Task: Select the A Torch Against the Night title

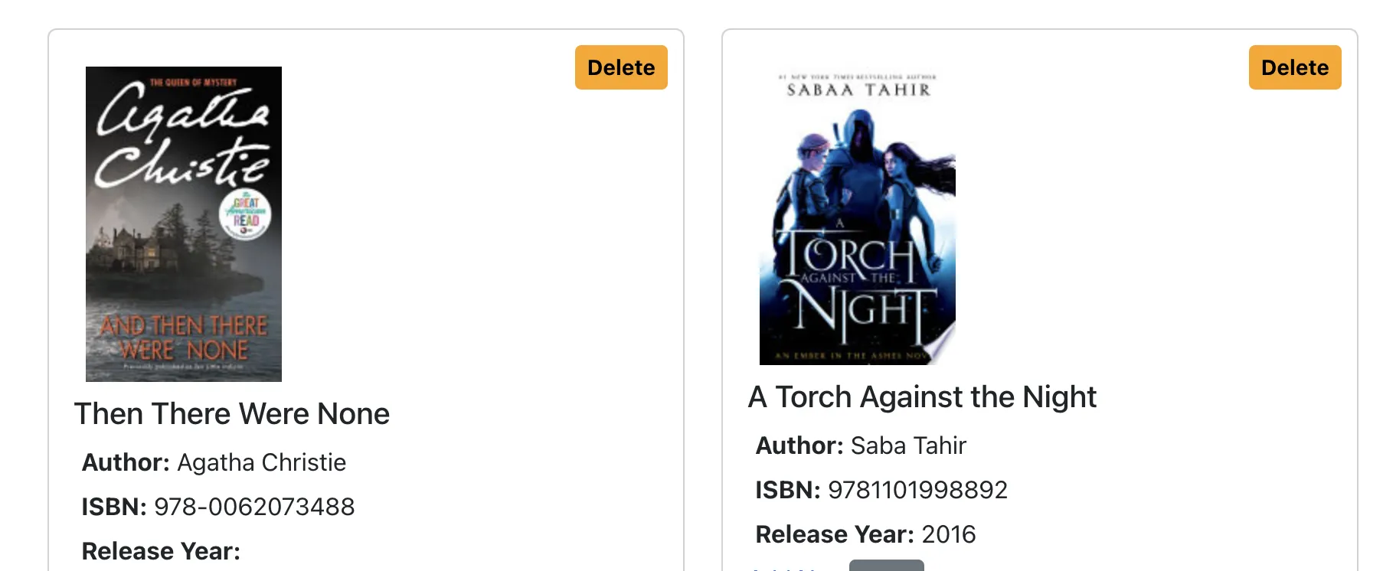Action: pyautogui.click(x=922, y=397)
